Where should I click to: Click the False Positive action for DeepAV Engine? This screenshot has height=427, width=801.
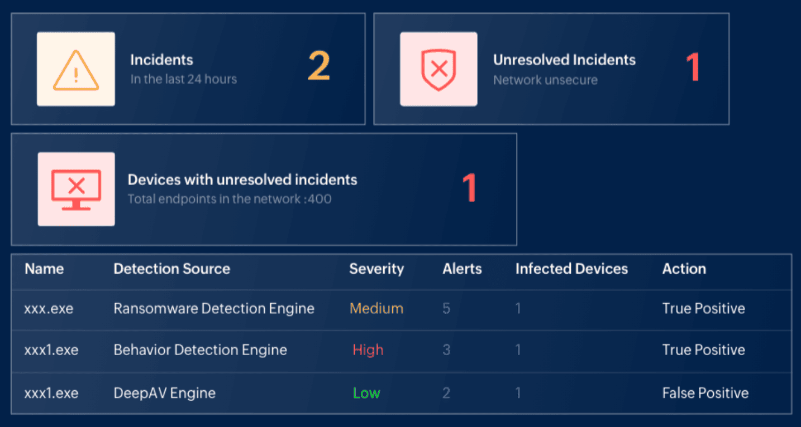pyautogui.click(x=705, y=393)
